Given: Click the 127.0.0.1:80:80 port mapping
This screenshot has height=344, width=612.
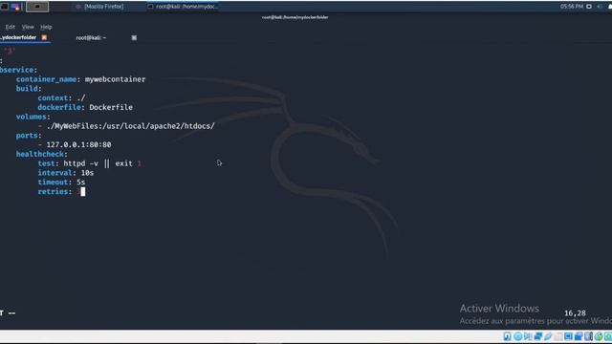Looking at the screenshot, I should pos(78,144).
